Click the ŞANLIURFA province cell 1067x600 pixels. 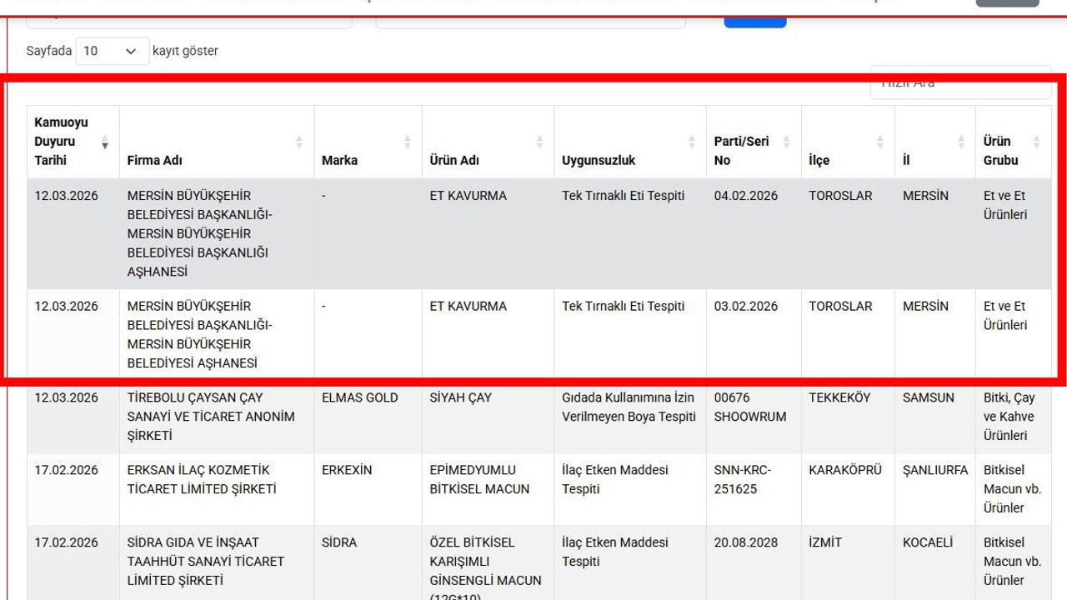point(934,470)
